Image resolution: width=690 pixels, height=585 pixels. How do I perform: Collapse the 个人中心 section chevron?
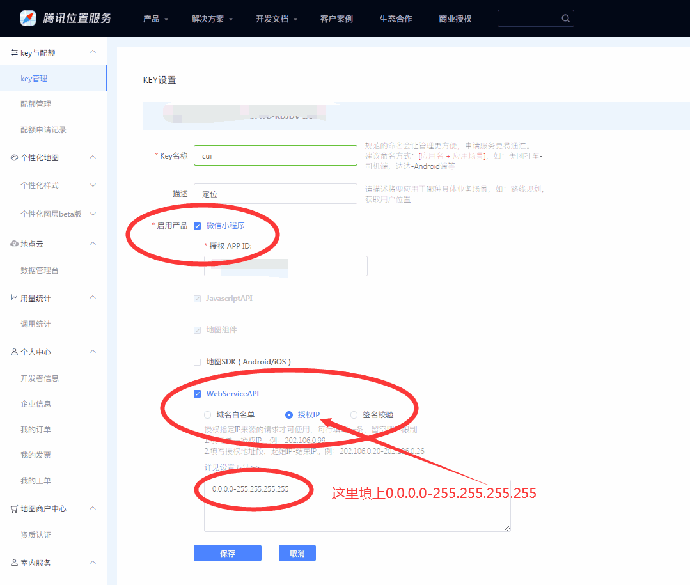coord(93,352)
